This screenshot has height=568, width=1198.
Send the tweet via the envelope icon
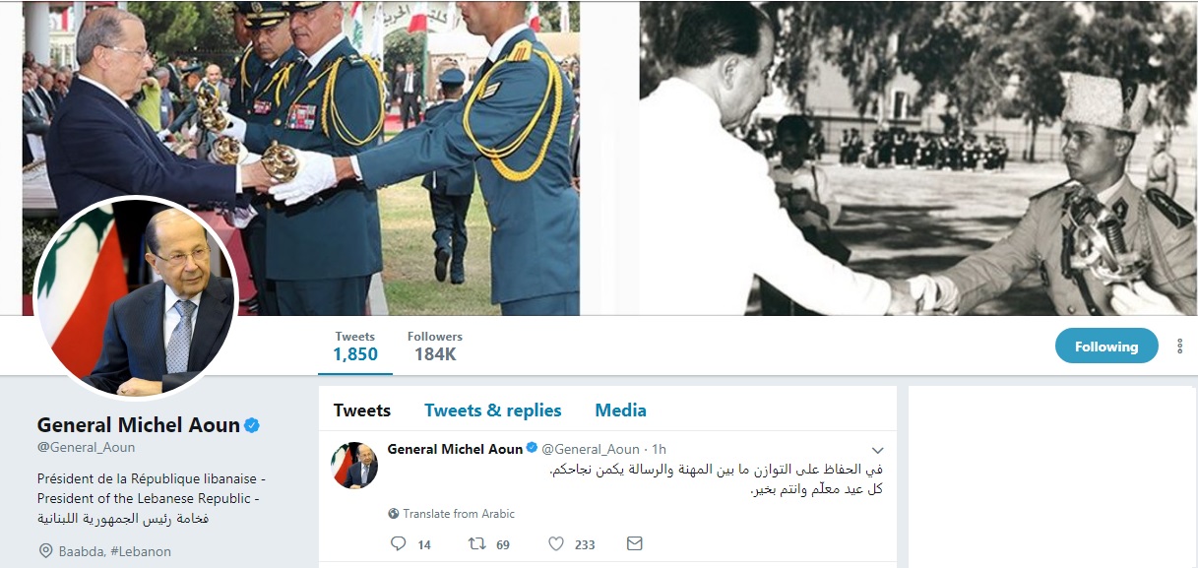click(635, 543)
